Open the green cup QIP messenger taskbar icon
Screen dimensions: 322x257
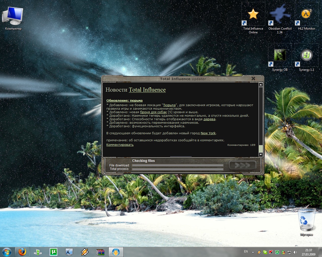point(38,252)
